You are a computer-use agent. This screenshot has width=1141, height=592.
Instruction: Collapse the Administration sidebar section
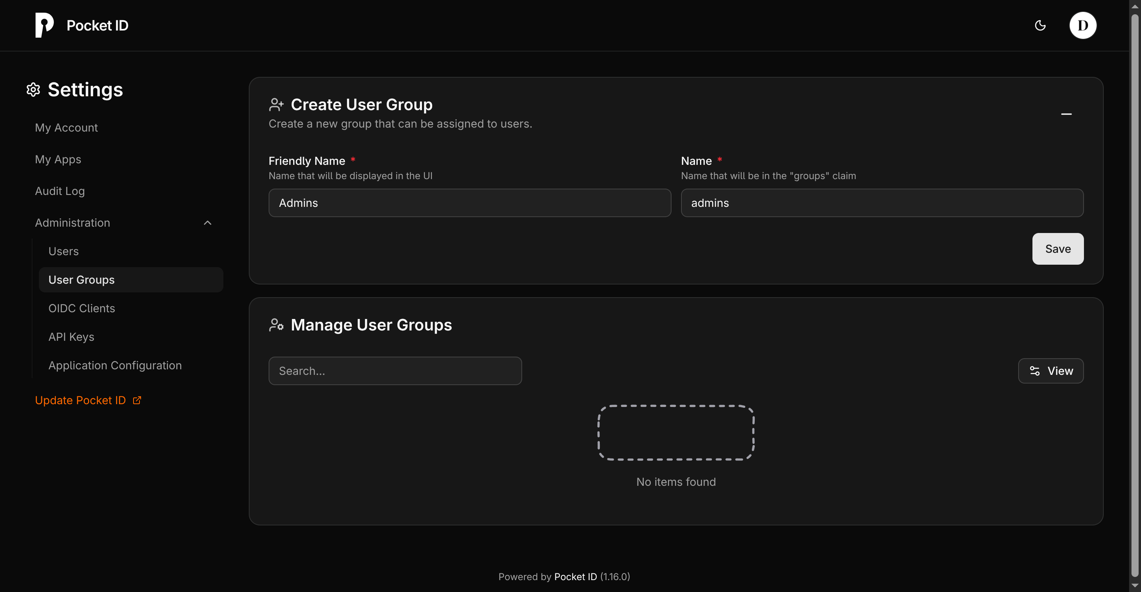point(207,223)
